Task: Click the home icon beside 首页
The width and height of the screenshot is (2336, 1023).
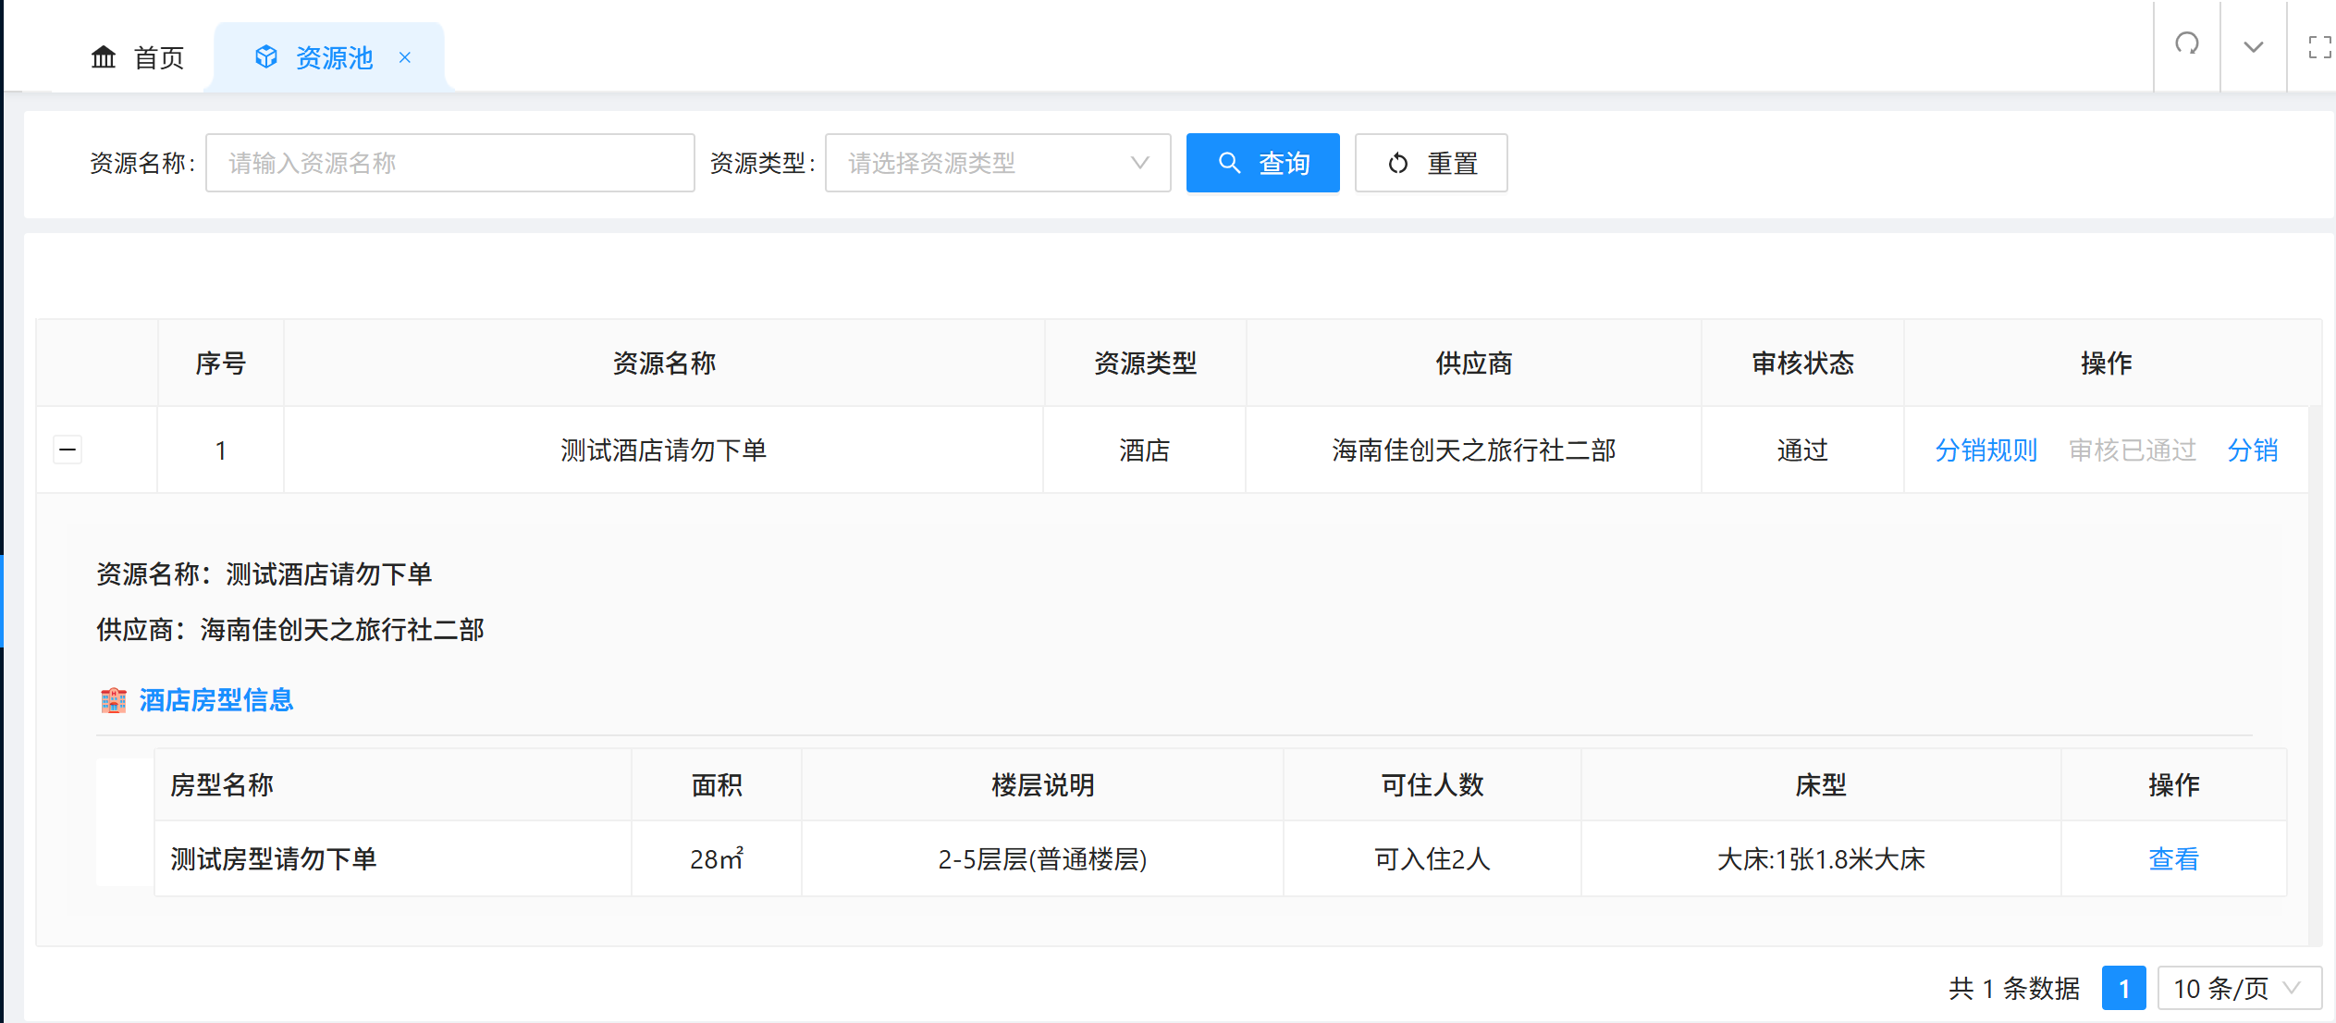Action: coord(103,56)
